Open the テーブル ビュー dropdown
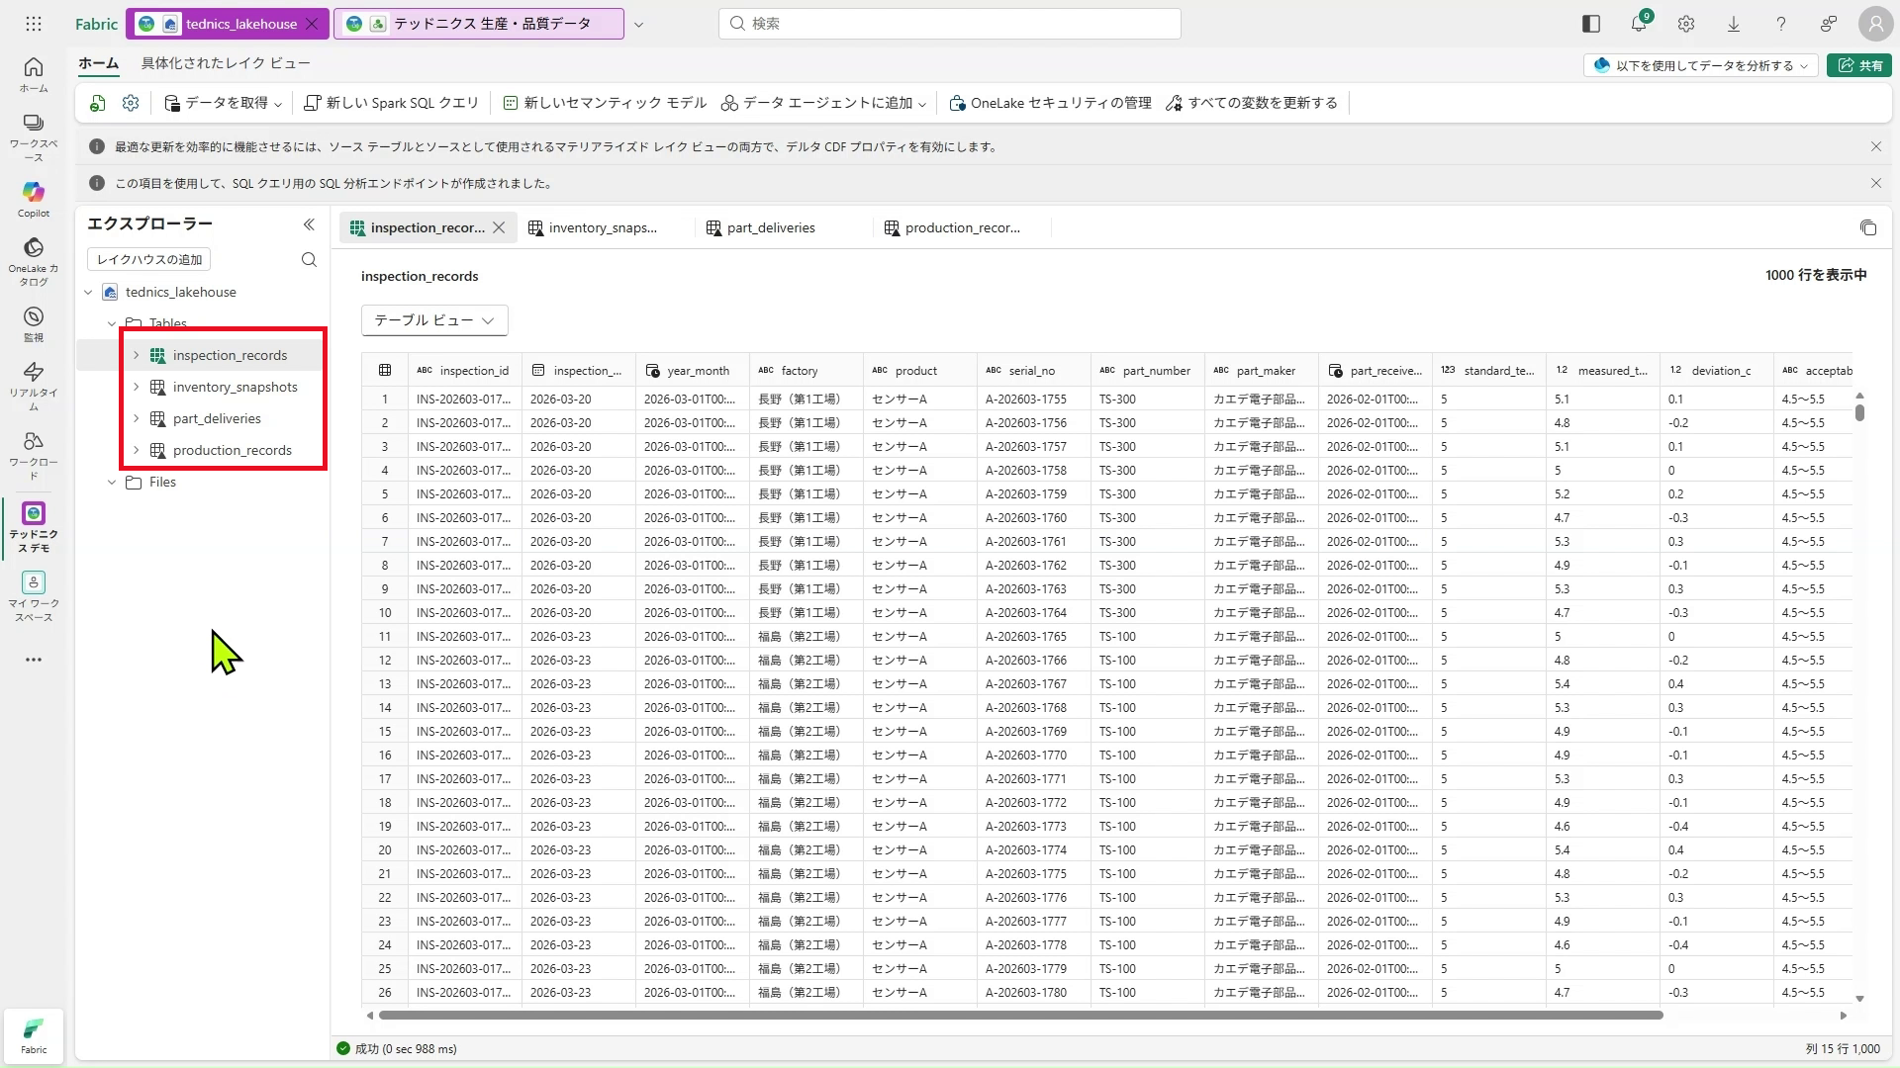This screenshot has width=1900, height=1068. 434,320
